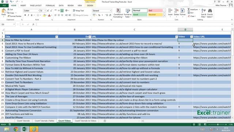Screen dimensions: 234x132
Task: Click the Fill Color bucket icon
Action: pyautogui.click(x=44, y=15)
